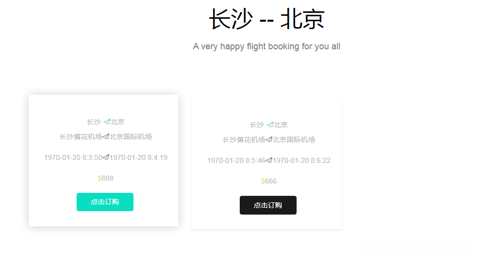
Task: Click 北京国际机场 in the $666 flight card
Action: point(294,140)
